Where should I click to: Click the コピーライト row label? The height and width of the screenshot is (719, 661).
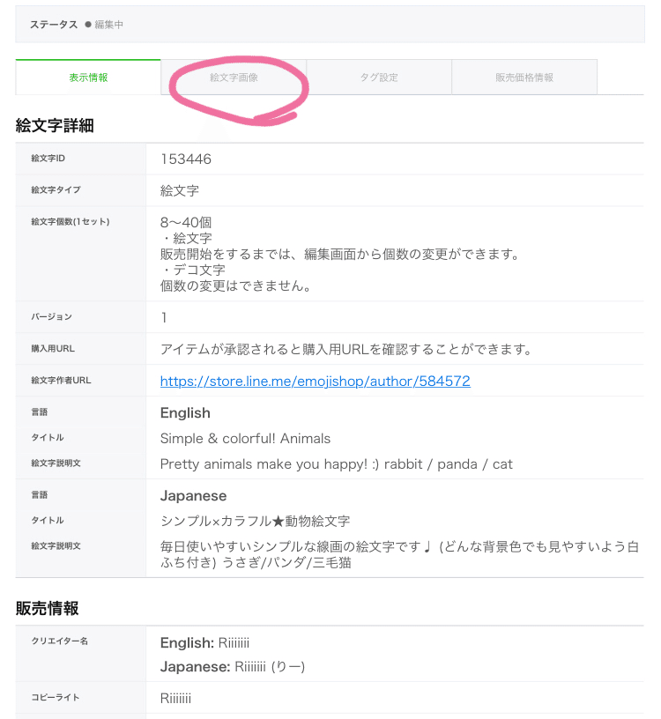55,698
